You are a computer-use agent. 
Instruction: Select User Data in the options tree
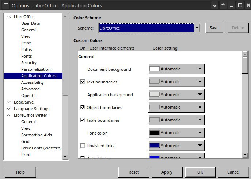[30, 23]
